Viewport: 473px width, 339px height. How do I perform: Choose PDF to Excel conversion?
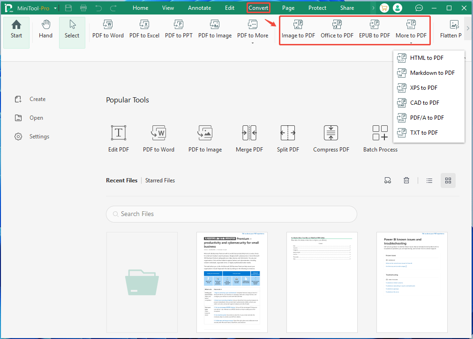click(144, 29)
